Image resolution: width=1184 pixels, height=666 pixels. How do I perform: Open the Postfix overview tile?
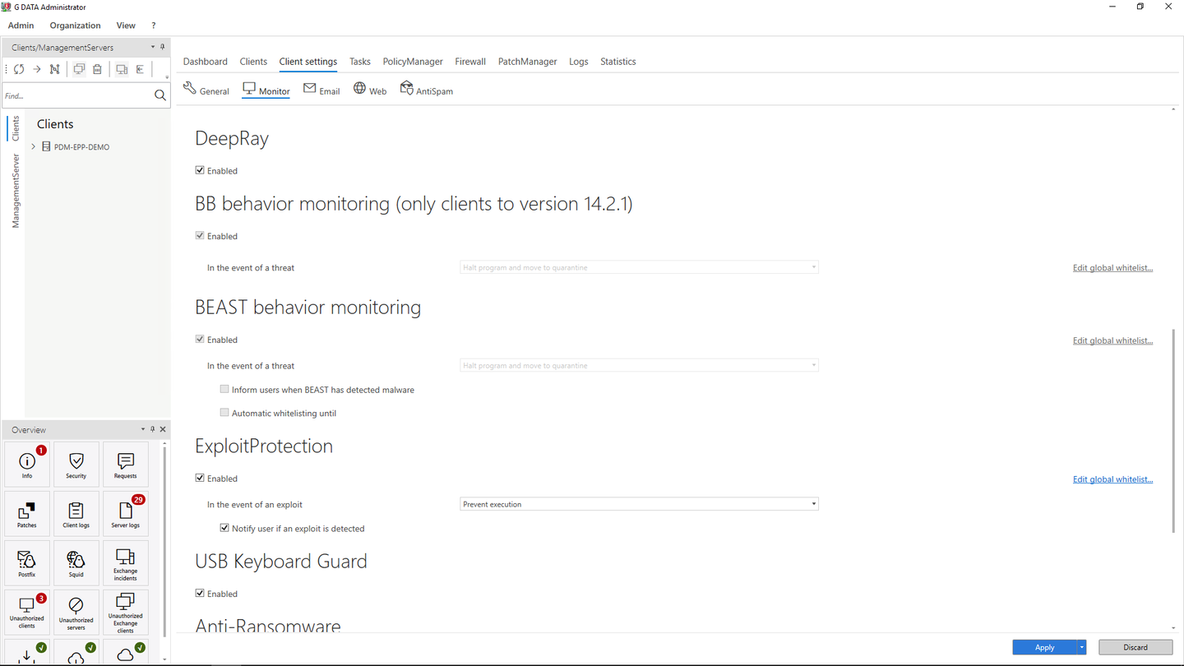point(27,563)
